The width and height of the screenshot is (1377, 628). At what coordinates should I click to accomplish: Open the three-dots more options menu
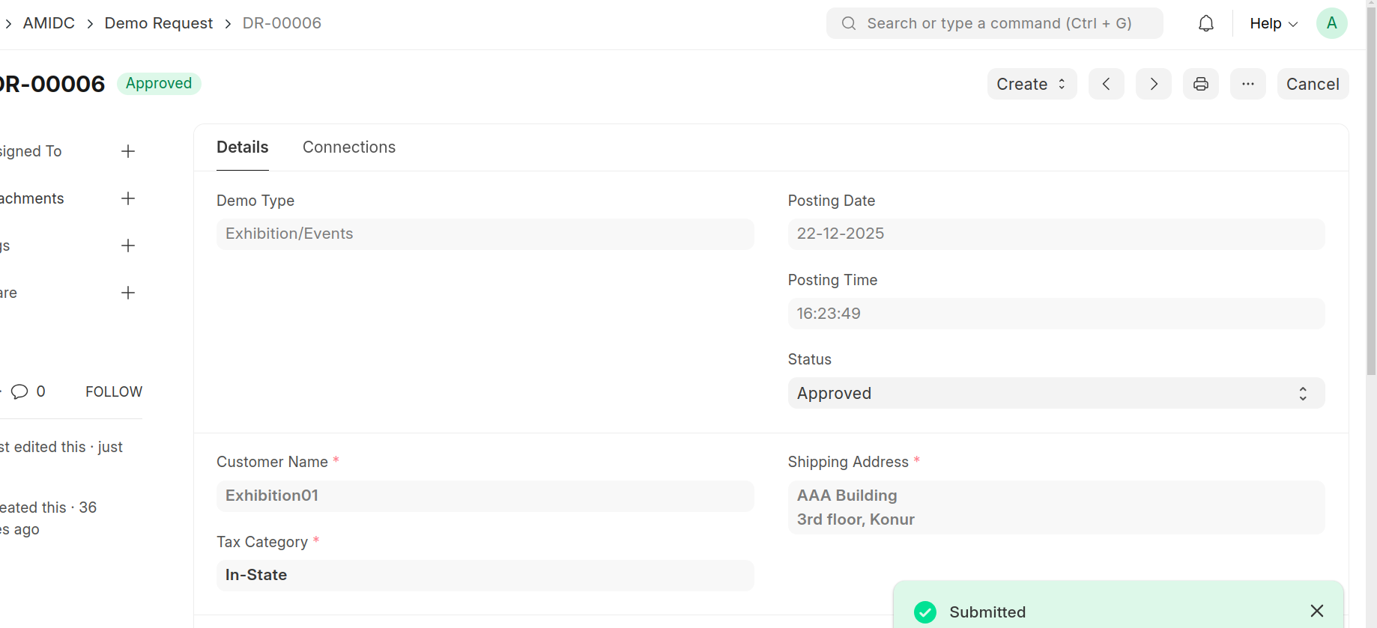pos(1248,84)
